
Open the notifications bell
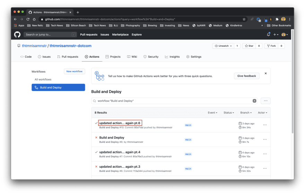268,35
